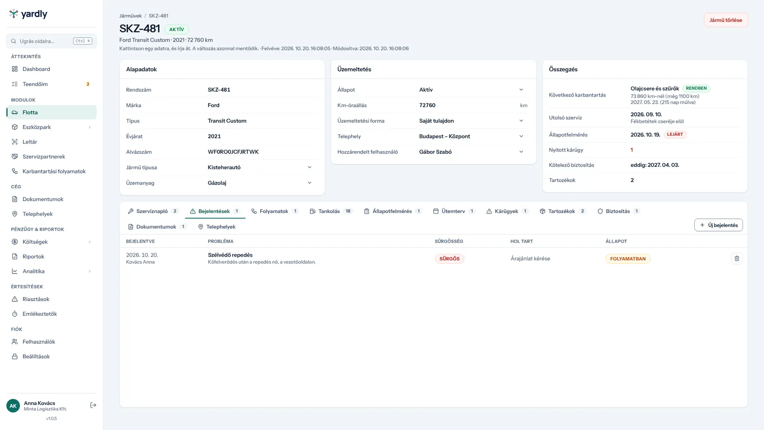The width and height of the screenshot is (764, 430).
Task: Open Üzemeltetési forma dropdown
Action: (473, 121)
